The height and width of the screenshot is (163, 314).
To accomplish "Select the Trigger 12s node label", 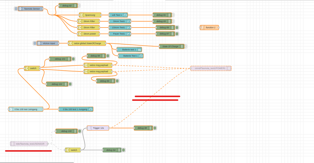I will pyautogui.click(x=98, y=128).
